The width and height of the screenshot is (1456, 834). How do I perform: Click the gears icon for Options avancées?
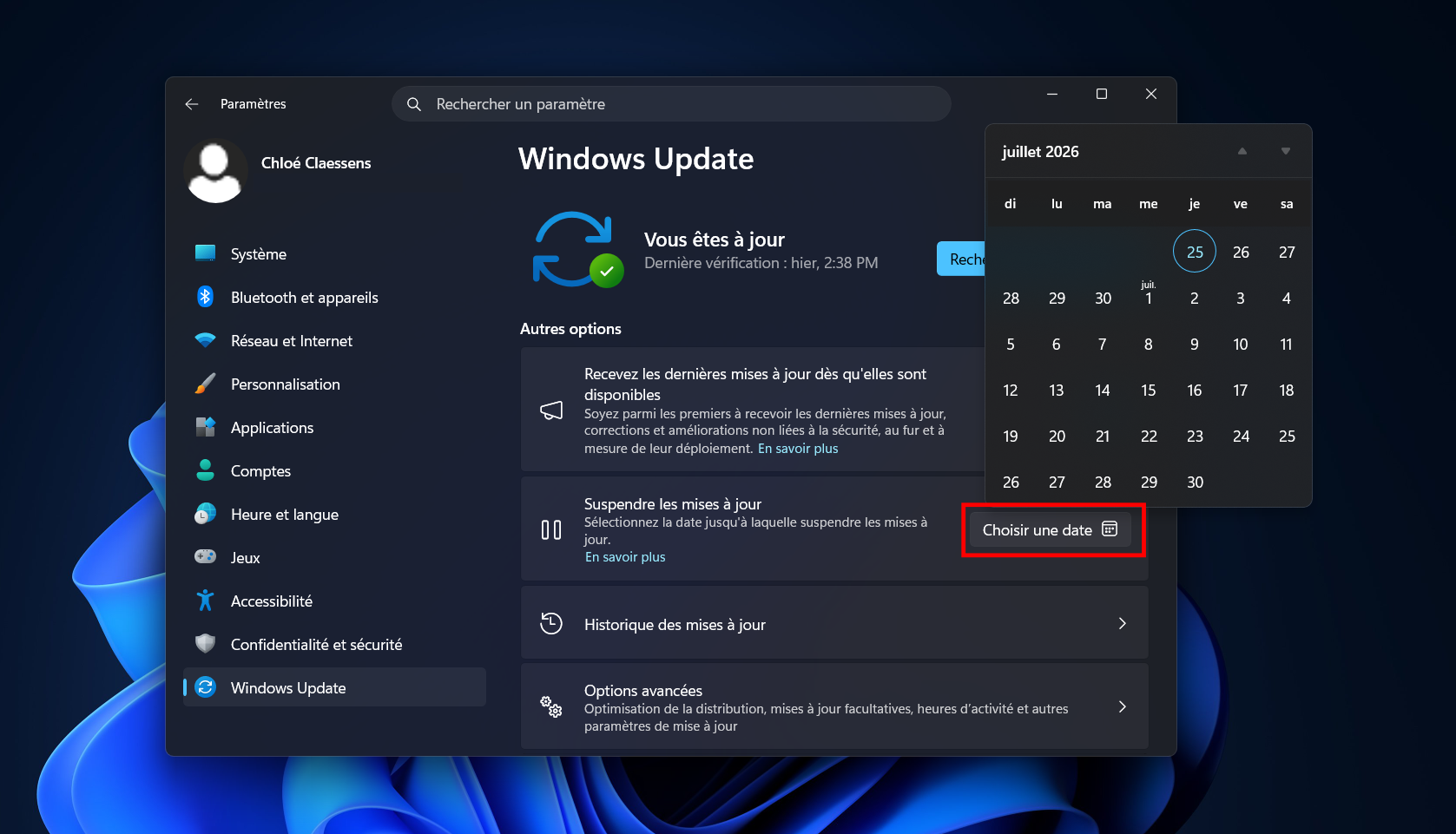(551, 706)
